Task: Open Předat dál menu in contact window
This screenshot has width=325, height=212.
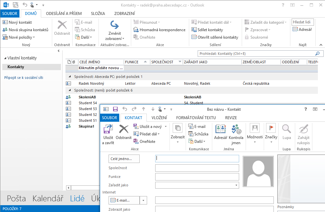Action: pyautogui.click(x=146, y=134)
